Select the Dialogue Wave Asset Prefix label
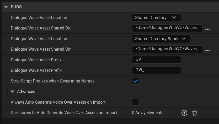This screenshot has height=124, width=219. click(x=36, y=70)
